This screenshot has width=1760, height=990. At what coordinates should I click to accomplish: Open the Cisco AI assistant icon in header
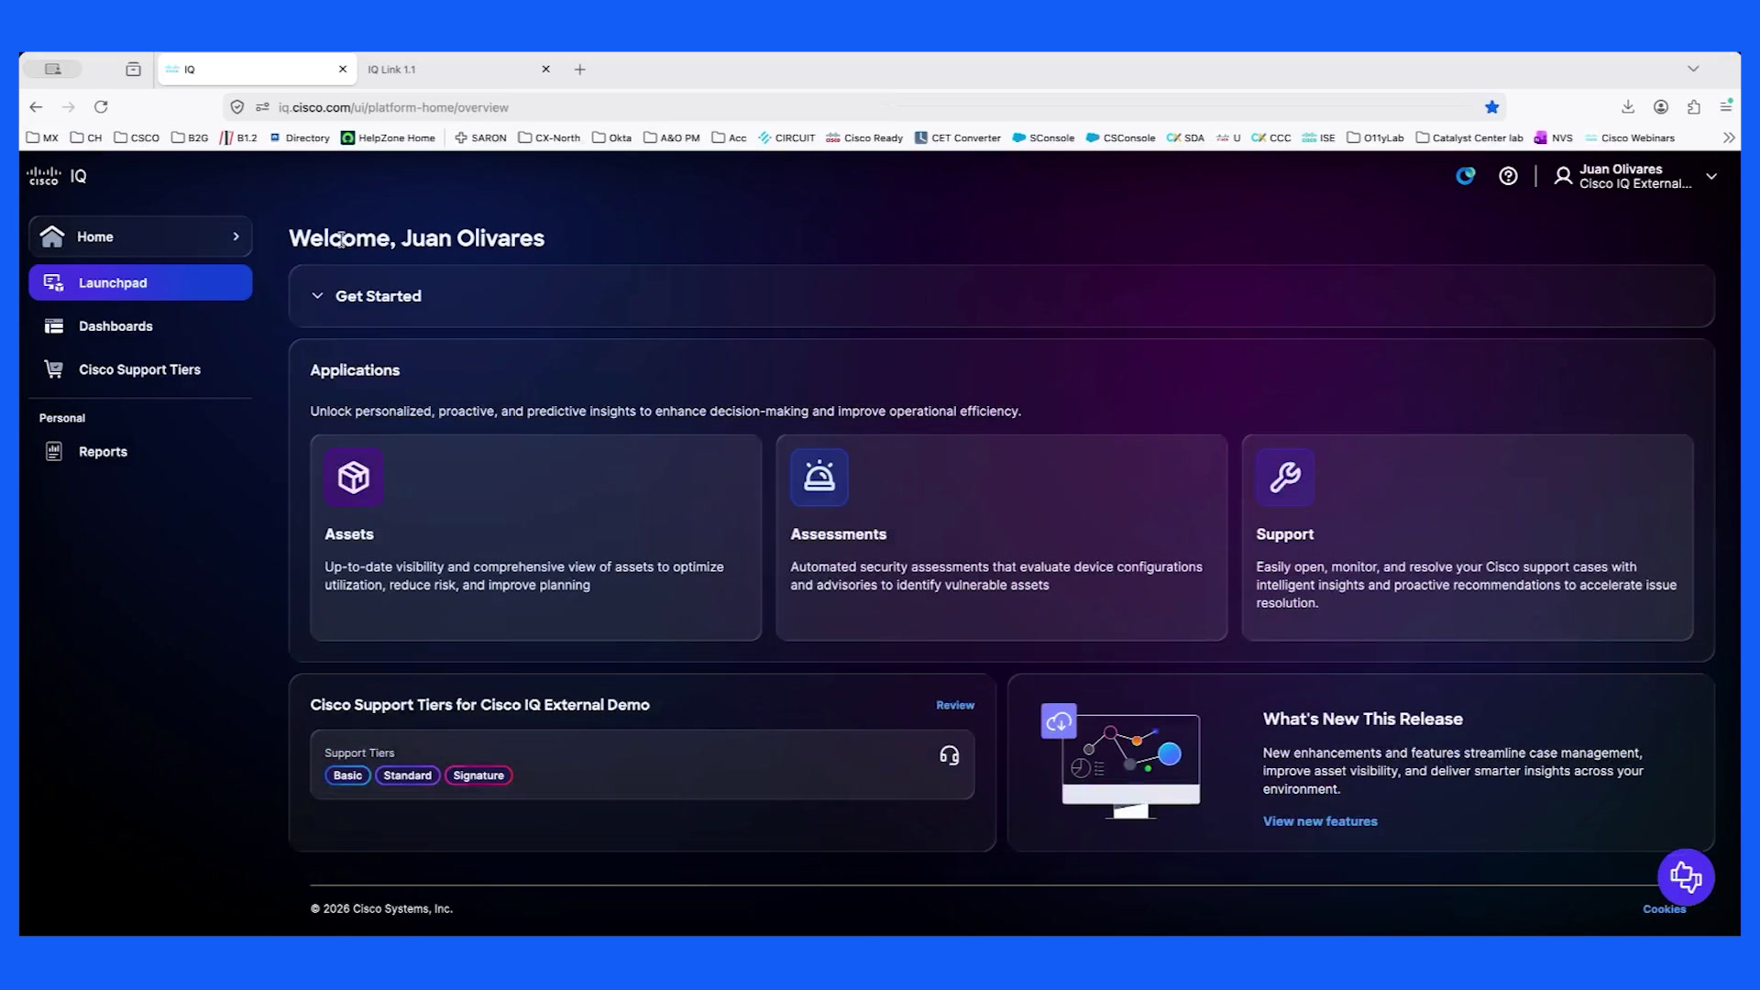tap(1466, 176)
